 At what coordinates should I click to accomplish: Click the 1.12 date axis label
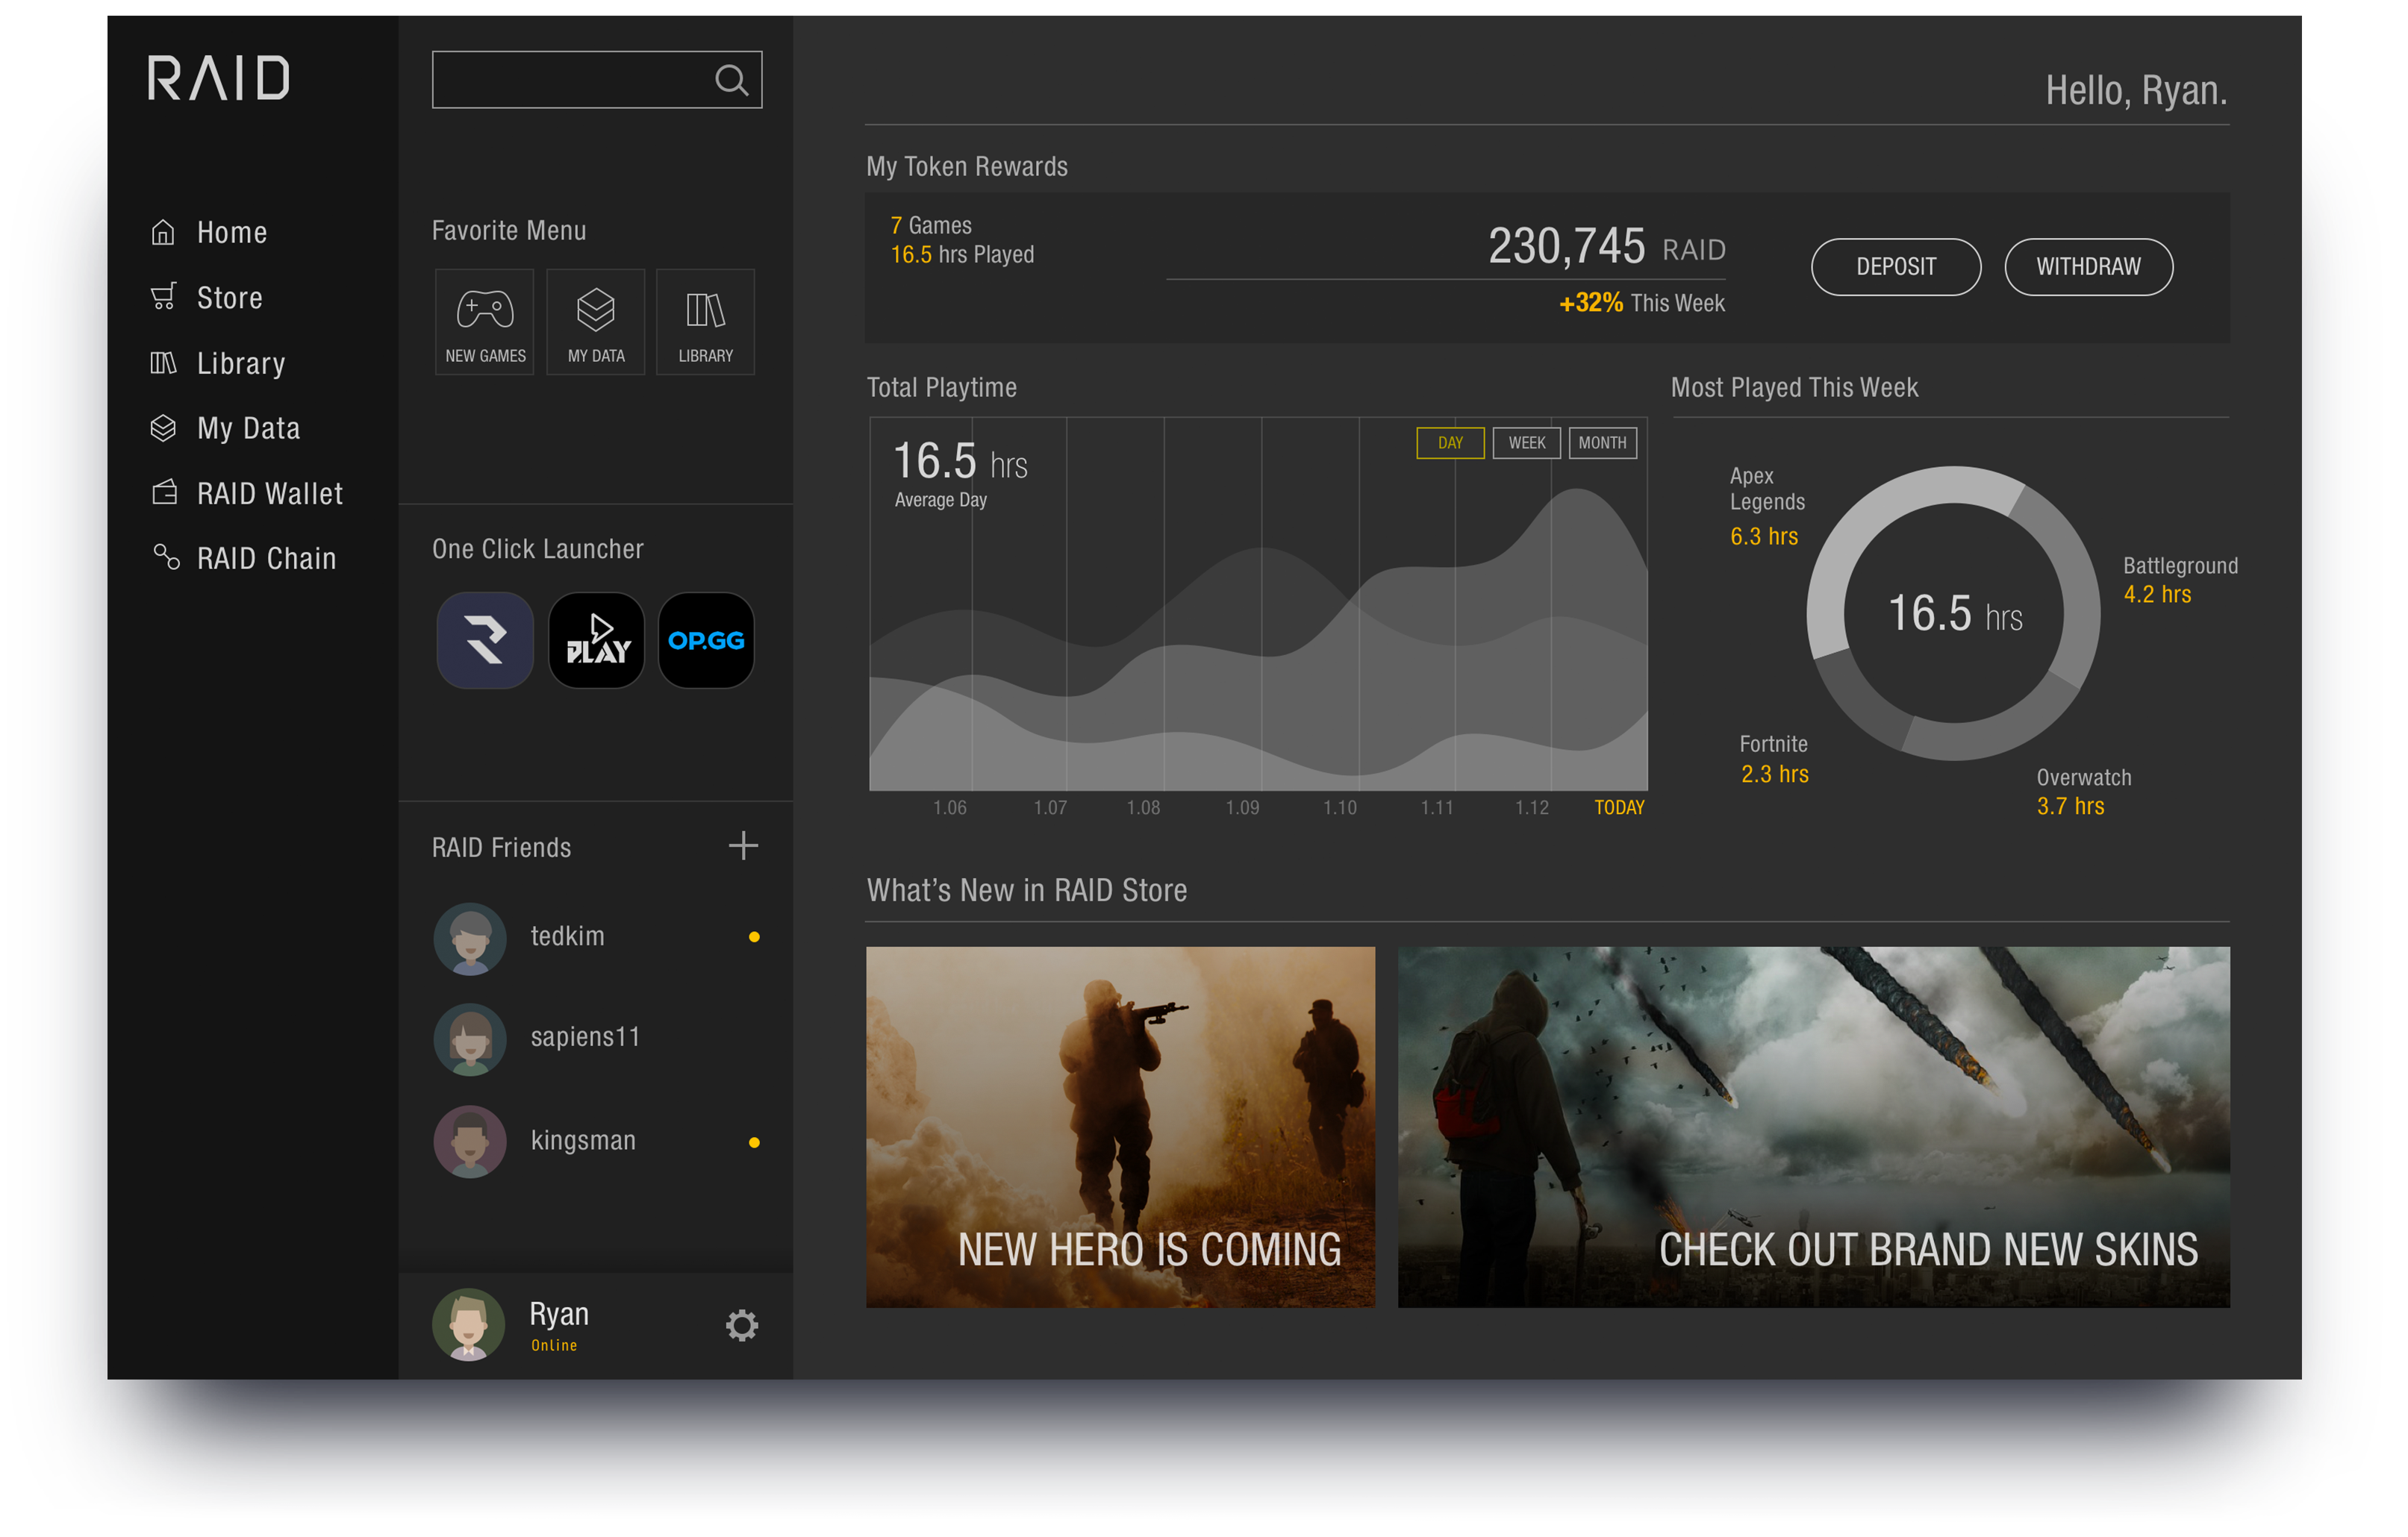tap(1531, 807)
